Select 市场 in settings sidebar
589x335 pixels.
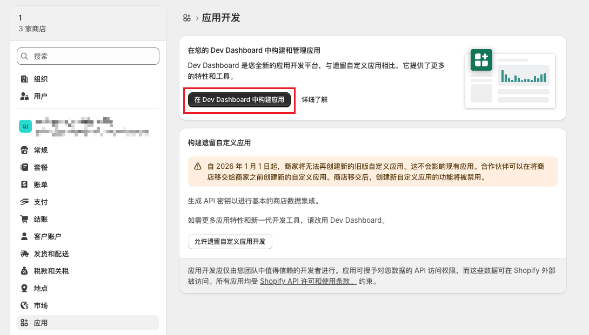(x=88, y=305)
